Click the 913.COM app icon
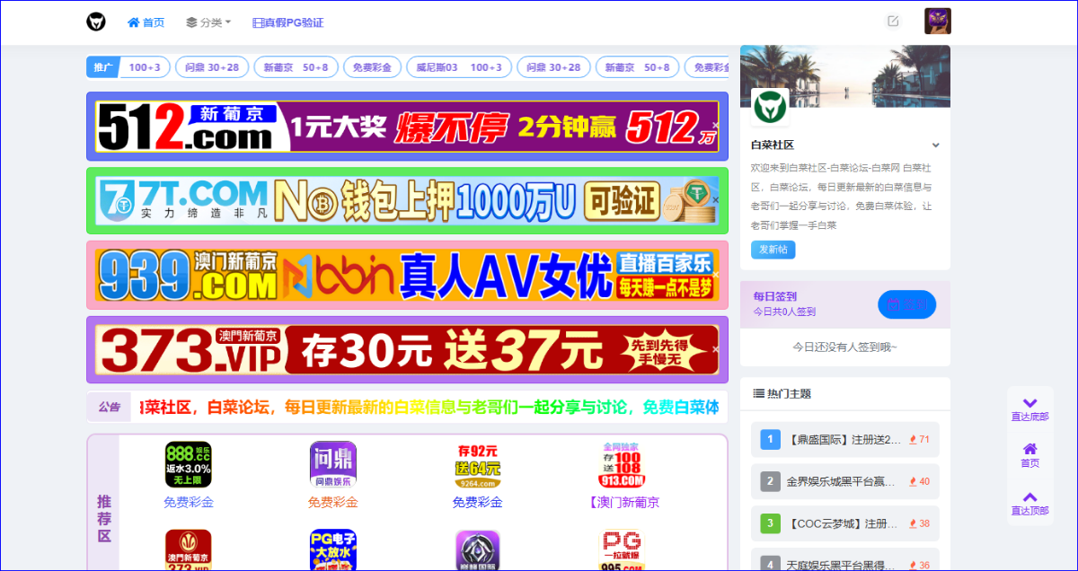Viewport: 1078px width, 571px height. tap(623, 464)
